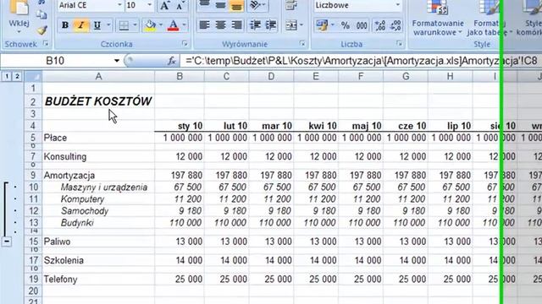Select the sty 10 month header cell
Viewport: 542px width, 304px height.
180,126
